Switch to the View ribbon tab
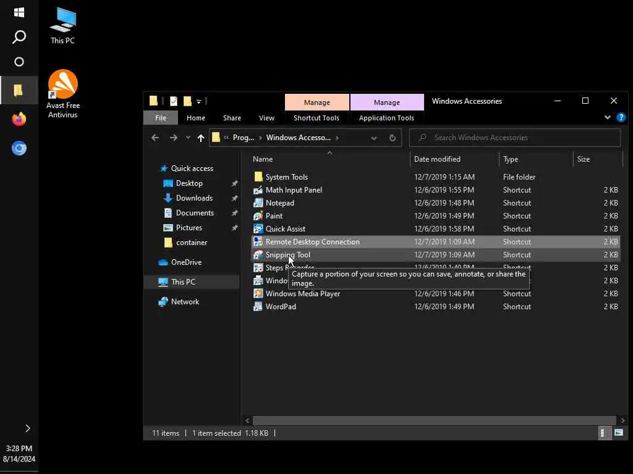 (x=266, y=118)
